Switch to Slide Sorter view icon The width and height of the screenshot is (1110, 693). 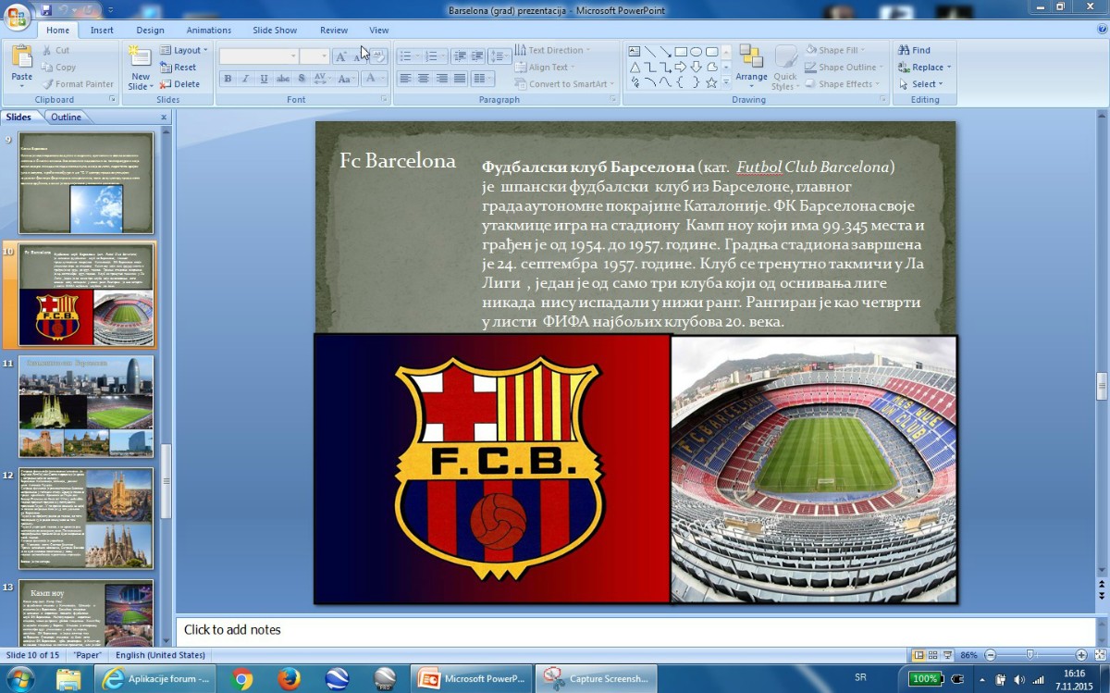(x=934, y=655)
